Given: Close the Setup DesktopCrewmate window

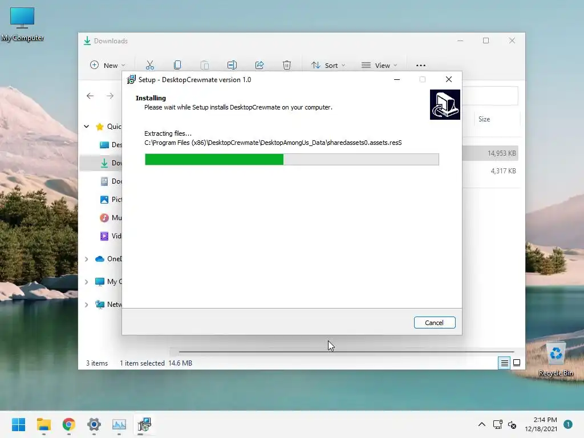Looking at the screenshot, I should pos(448,79).
